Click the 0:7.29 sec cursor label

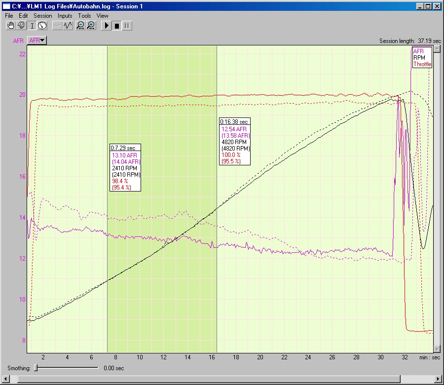click(123, 148)
